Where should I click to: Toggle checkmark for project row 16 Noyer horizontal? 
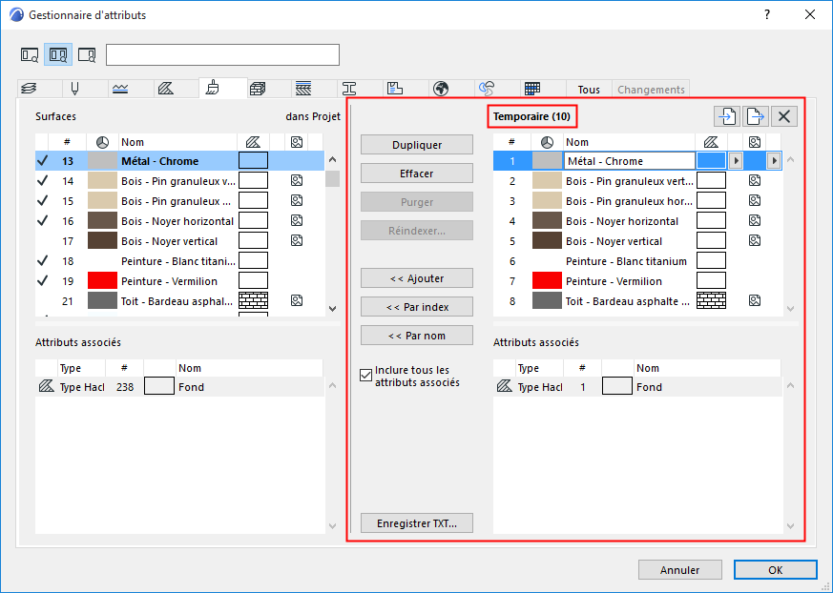coord(42,221)
